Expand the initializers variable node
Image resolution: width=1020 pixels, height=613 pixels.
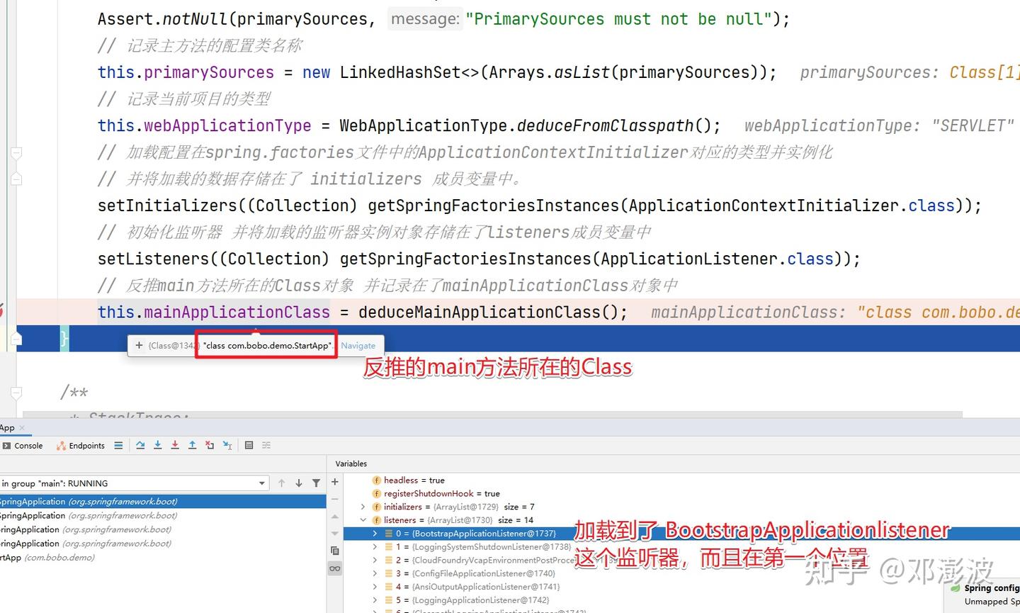tap(361, 507)
